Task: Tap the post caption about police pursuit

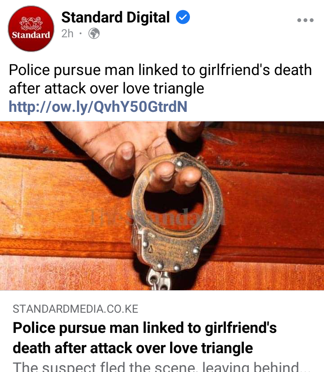Action: (x=160, y=79)
